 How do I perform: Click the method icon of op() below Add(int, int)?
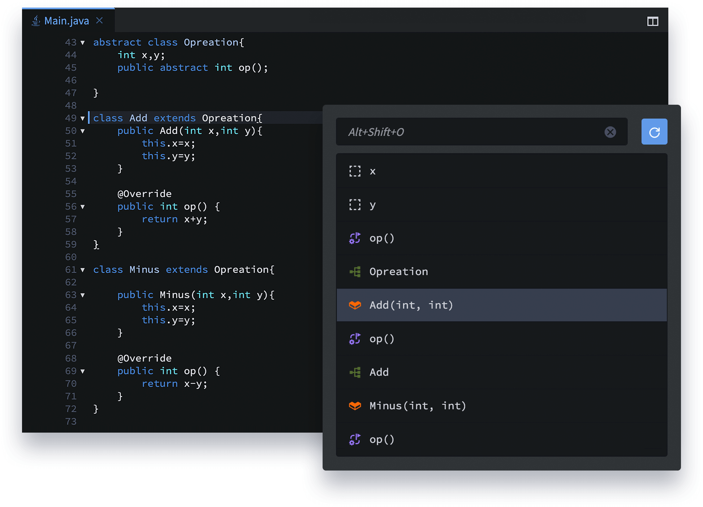coord(355,339)
